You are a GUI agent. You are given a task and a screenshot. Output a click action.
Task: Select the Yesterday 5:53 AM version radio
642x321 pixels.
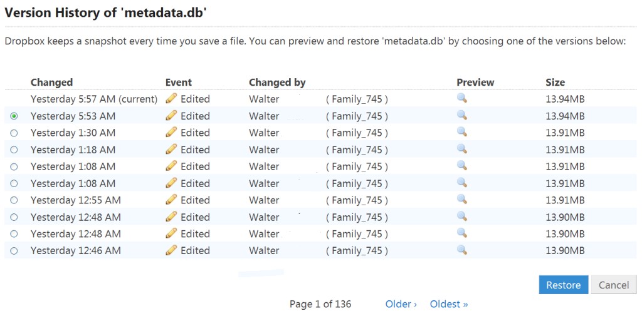point(14,116)
